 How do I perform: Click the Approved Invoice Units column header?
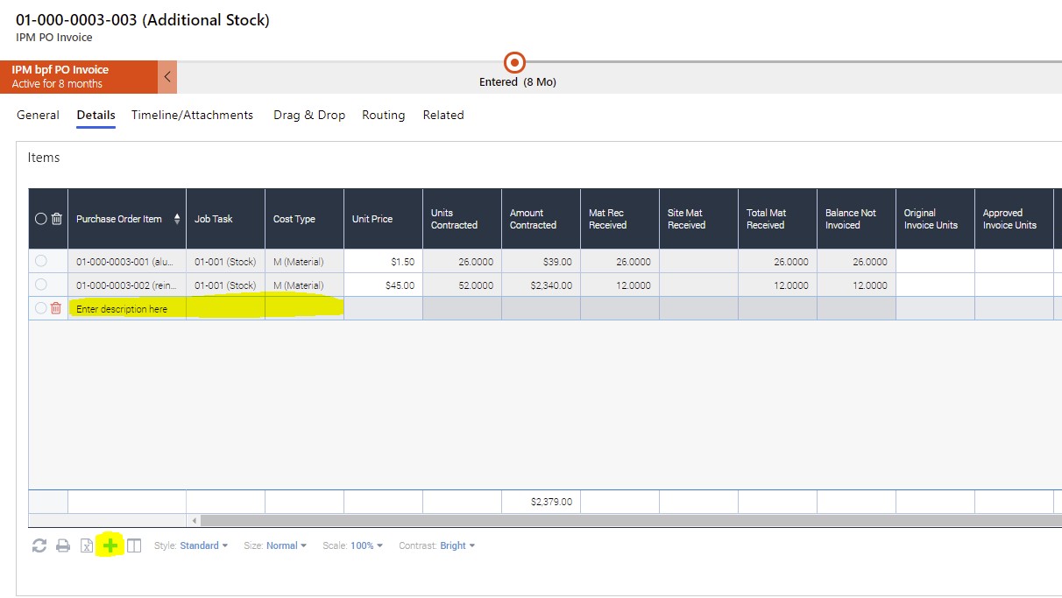[x=1014, y=219]
